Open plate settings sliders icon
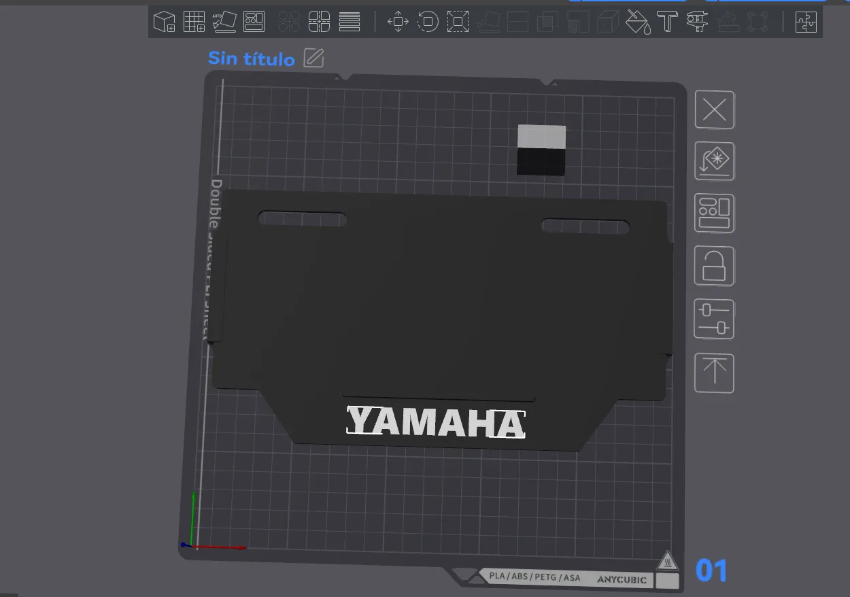This screenshot has height=597, width=850. [x=714, y=319]
